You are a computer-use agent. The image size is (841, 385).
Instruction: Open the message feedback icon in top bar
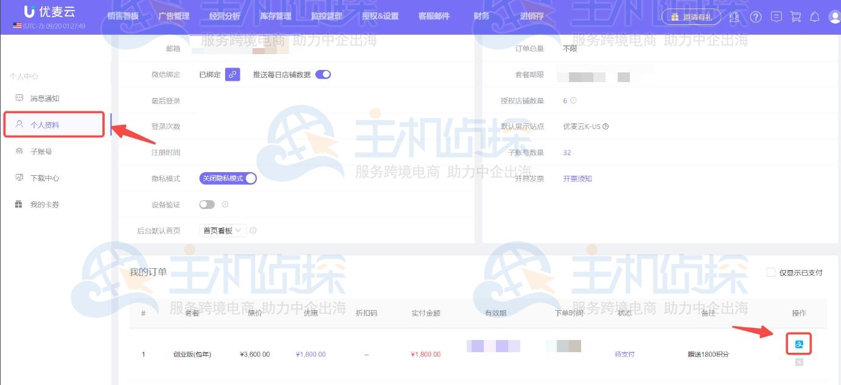[776, 18]
